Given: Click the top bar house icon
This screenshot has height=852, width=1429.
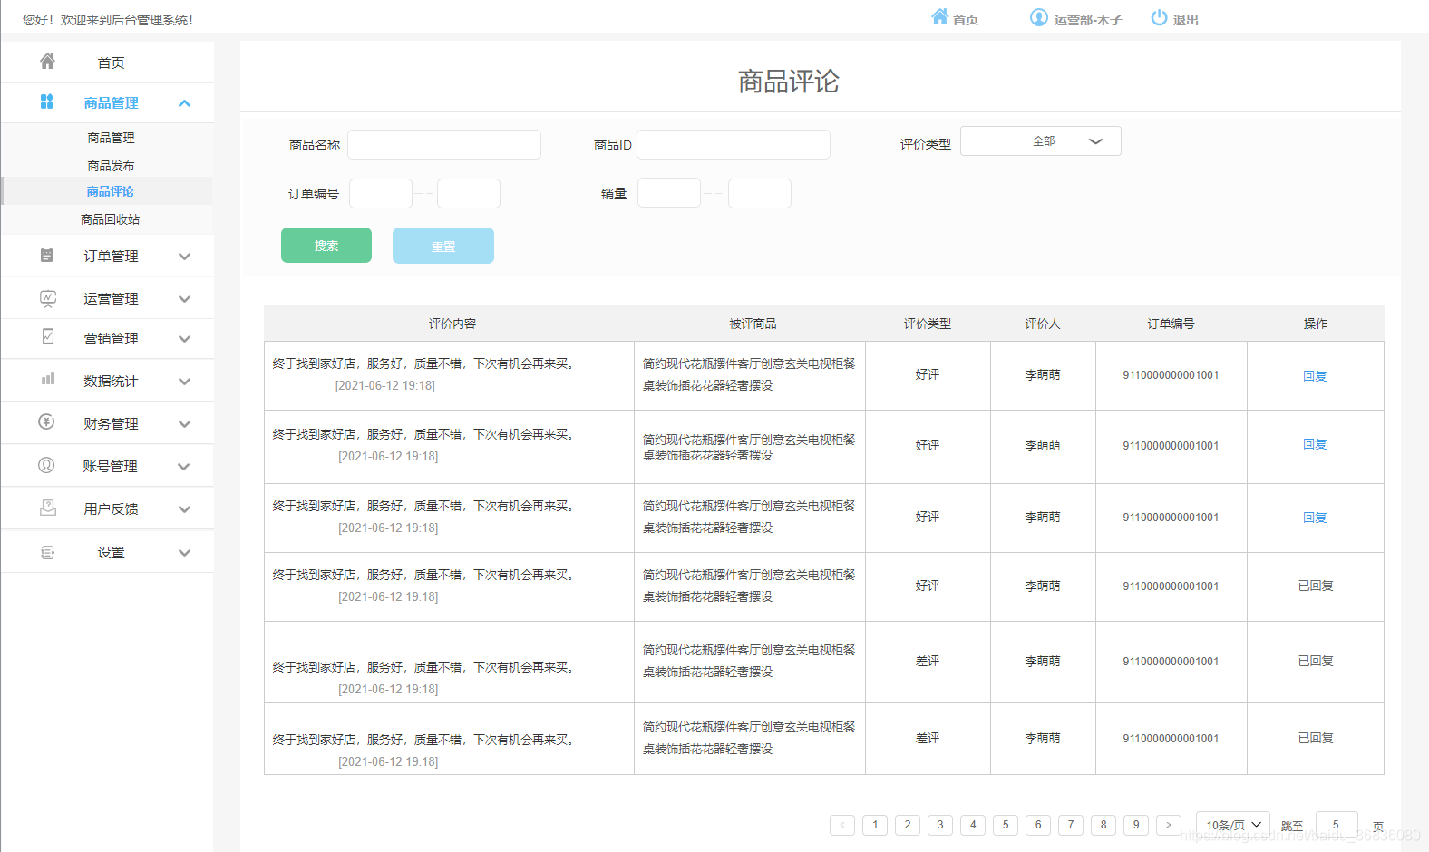Looking at the screenshot, I should pos(939,16).
